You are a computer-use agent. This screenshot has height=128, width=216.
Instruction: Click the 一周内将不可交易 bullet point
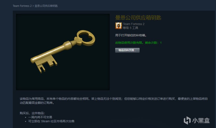(40, 117)
